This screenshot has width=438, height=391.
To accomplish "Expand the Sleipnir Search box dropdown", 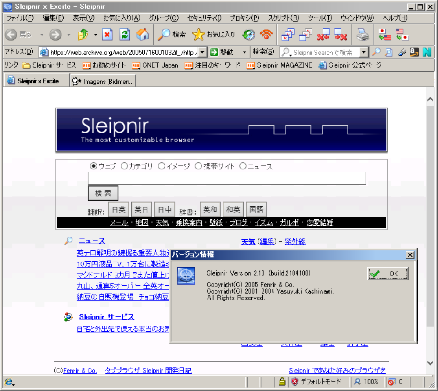I will coord(363,52).
